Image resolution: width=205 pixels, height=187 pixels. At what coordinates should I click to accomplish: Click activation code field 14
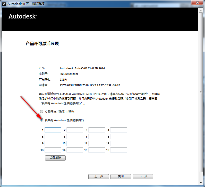(x=75, y=150)
